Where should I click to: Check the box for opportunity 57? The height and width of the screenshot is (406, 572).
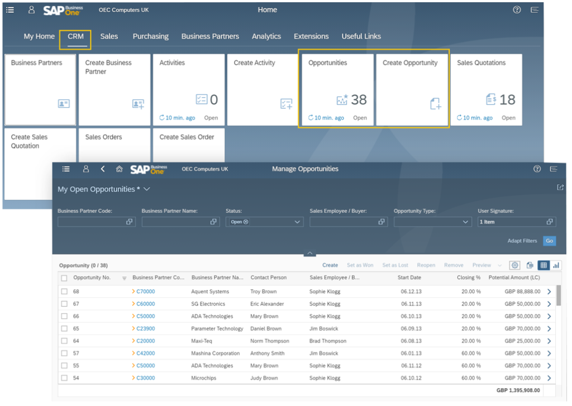point(64,354)
